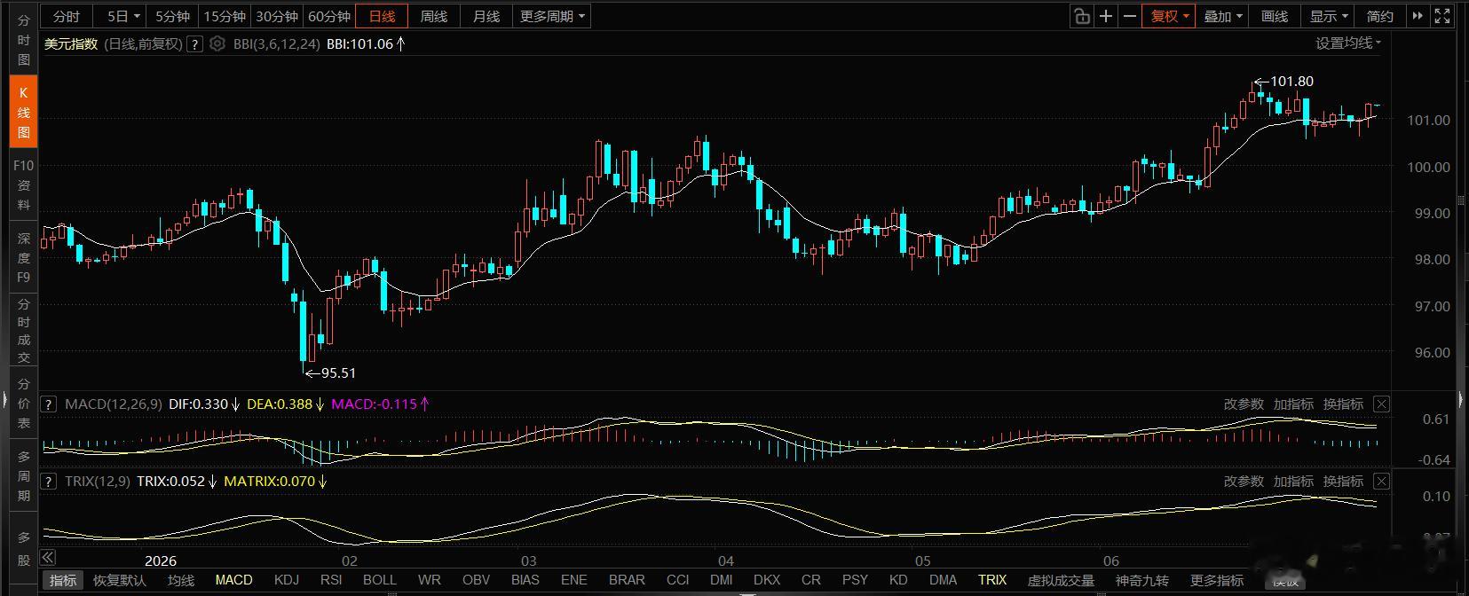The image size is (1469, 596).
Task: Click the fast-forward double arrow icon
Action: [x=1418, y=16]
